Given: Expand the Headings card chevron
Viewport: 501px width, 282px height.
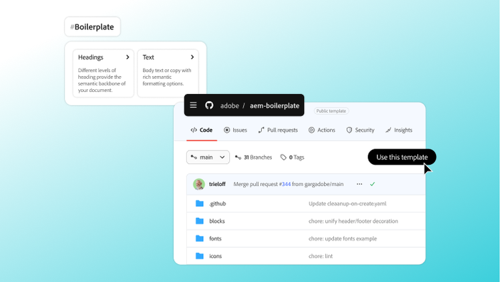Looking at the screenshot, I should [x=128, y=57].
